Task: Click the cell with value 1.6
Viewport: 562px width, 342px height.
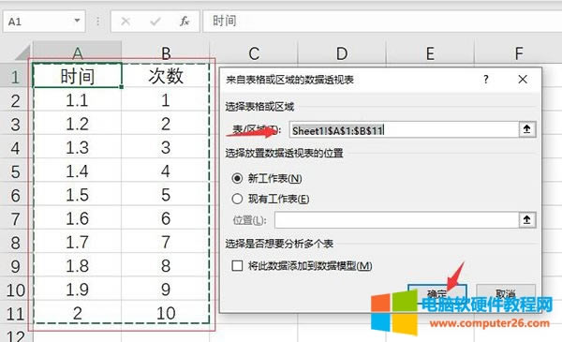Action: click(78, 218)
